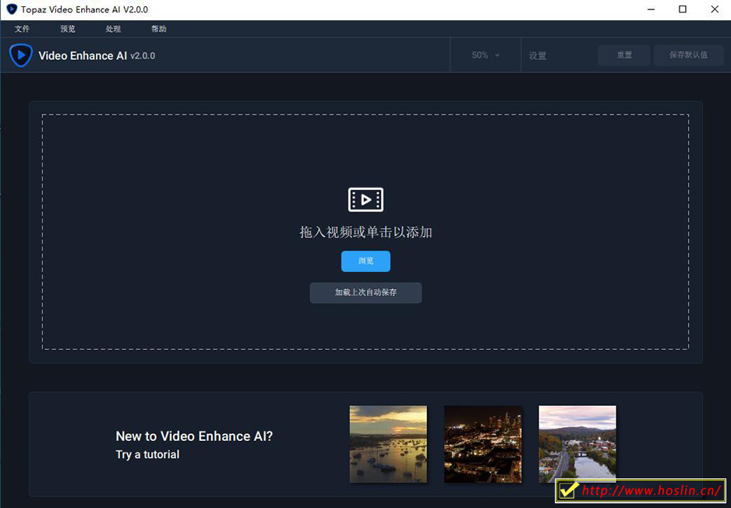This screenshot has width=731, height=508.
Task: Click the Try a tutorial text
Action: tap(147, 454)
